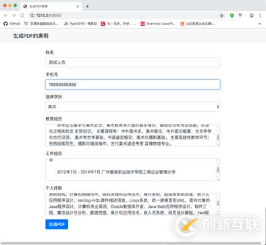Focus the 手机号 input field
Screen dimensions: 266x245
[132, 85]
